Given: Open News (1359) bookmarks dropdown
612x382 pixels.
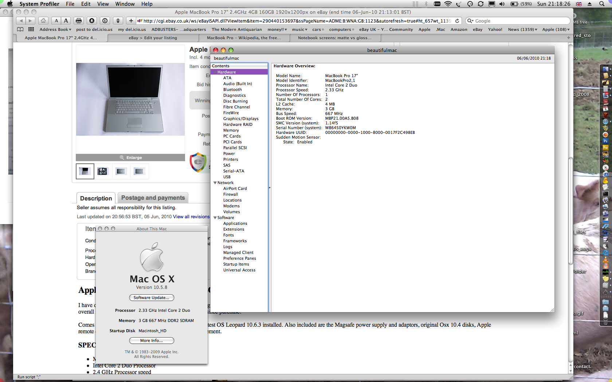Looking at the screenshot, I should point(523,29).
